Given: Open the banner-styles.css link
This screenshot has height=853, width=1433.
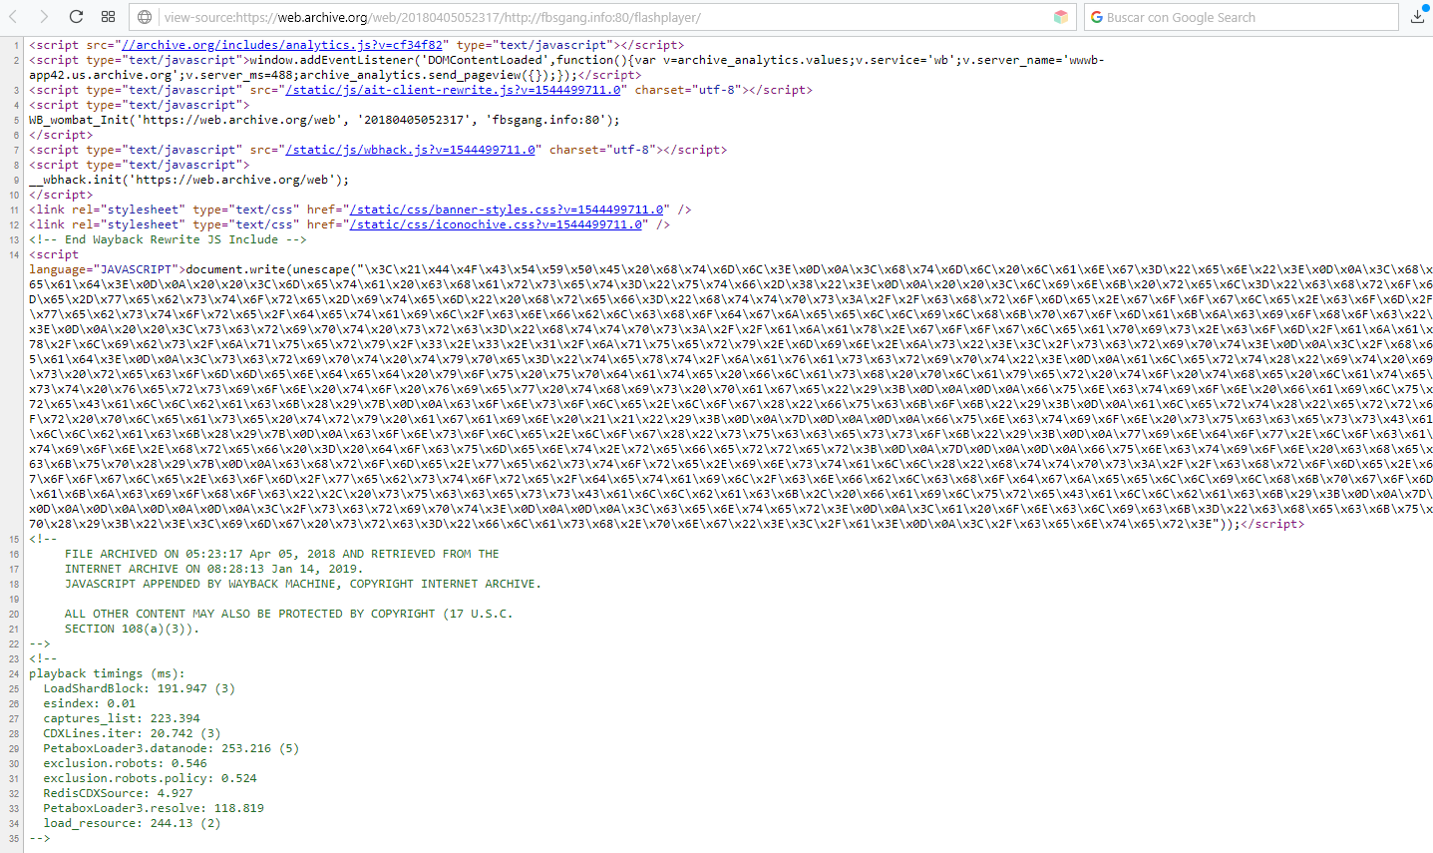Looking at the screenshot, I should (x=507, y=210).
